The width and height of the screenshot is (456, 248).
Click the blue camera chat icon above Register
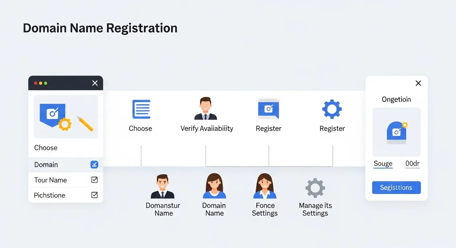(x=268, y=109)
